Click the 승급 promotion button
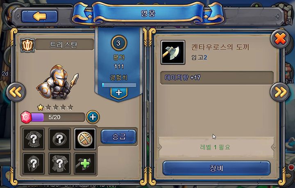The image size is (295, 188). point(118,137)
